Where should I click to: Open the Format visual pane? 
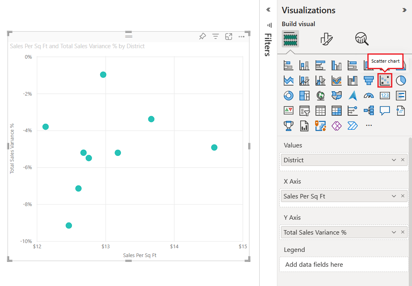tap(326, 39)
